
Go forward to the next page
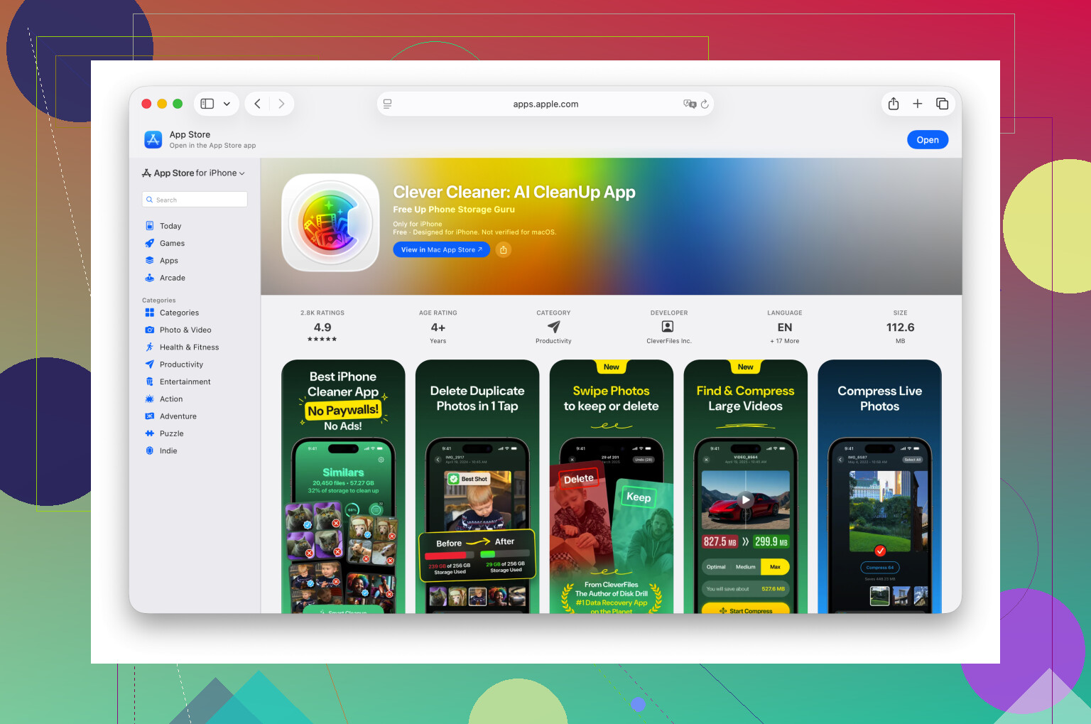281,104
